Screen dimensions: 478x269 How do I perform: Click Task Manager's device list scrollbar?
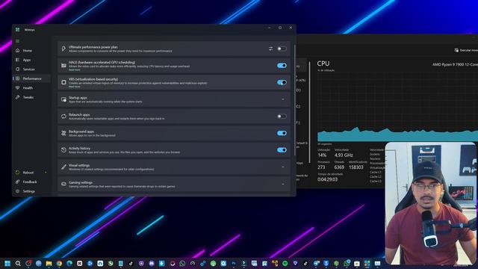(310, 112)
